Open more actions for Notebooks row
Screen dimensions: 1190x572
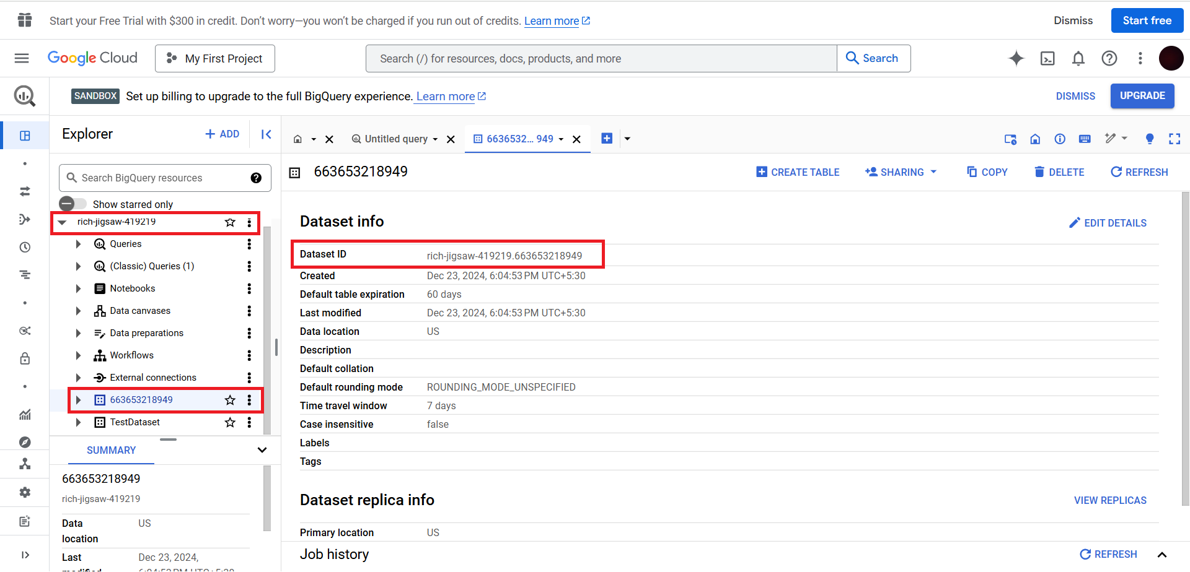[249, 288]
